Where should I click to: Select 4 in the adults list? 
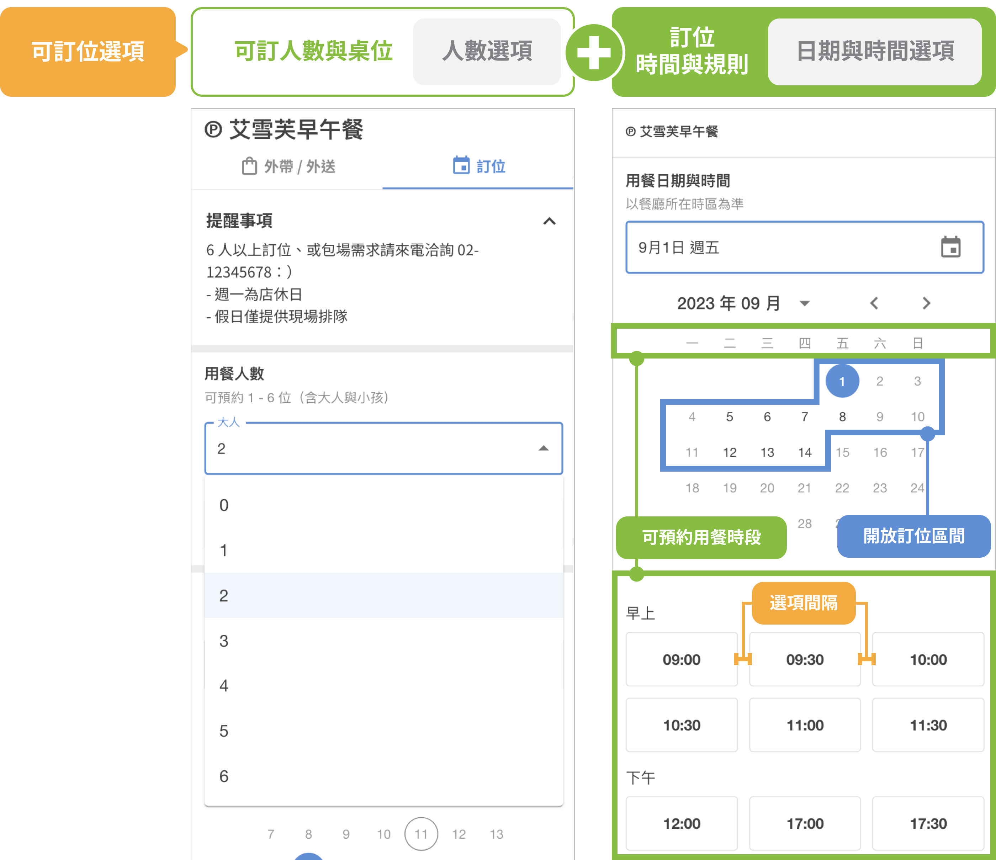[x=224, y=686]
